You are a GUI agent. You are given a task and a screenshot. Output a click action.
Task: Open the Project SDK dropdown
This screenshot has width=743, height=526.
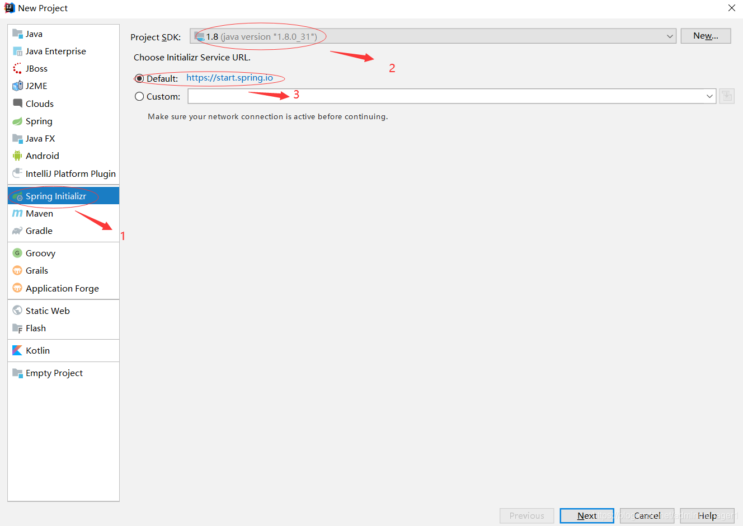pyautogui.click(x=433, y=36)
